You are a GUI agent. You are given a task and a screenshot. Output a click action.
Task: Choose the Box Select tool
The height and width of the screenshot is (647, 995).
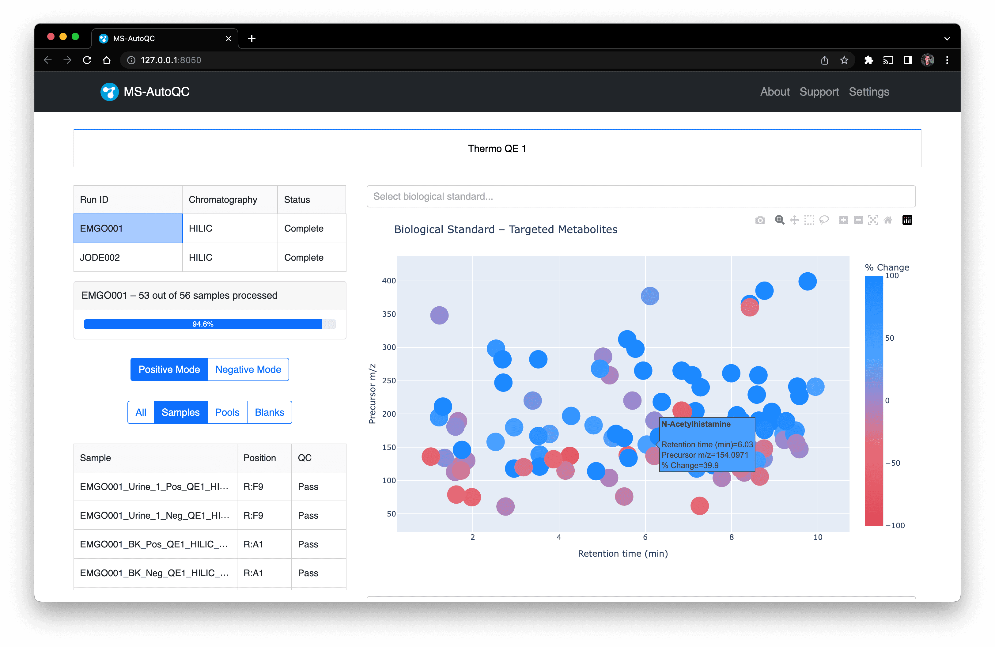(809, 220)
